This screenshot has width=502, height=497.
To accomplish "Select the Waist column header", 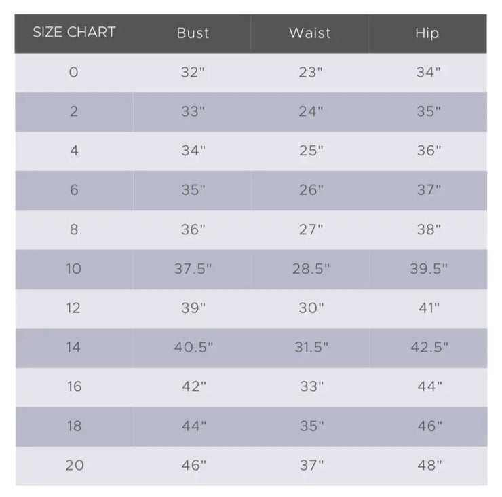I will [x=310, y=33].
